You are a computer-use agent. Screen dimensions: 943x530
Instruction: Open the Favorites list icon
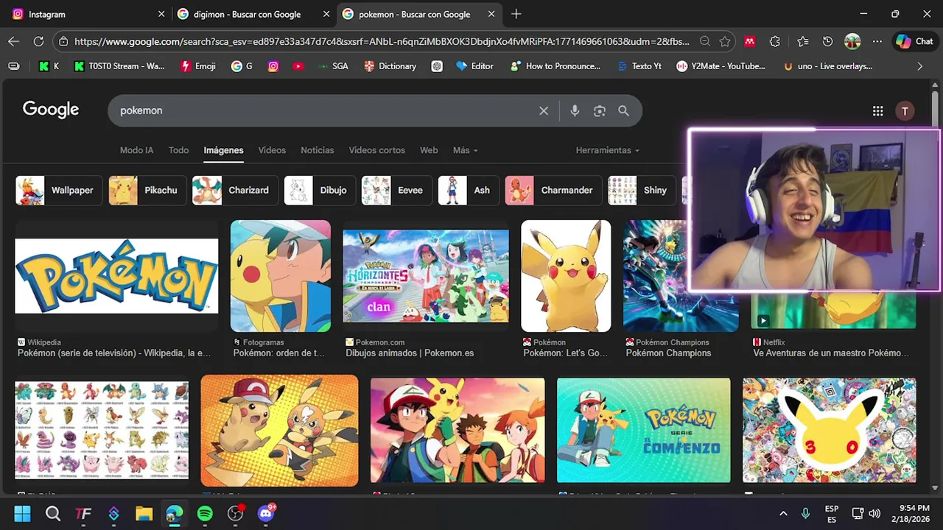click(x=802, y=41)
